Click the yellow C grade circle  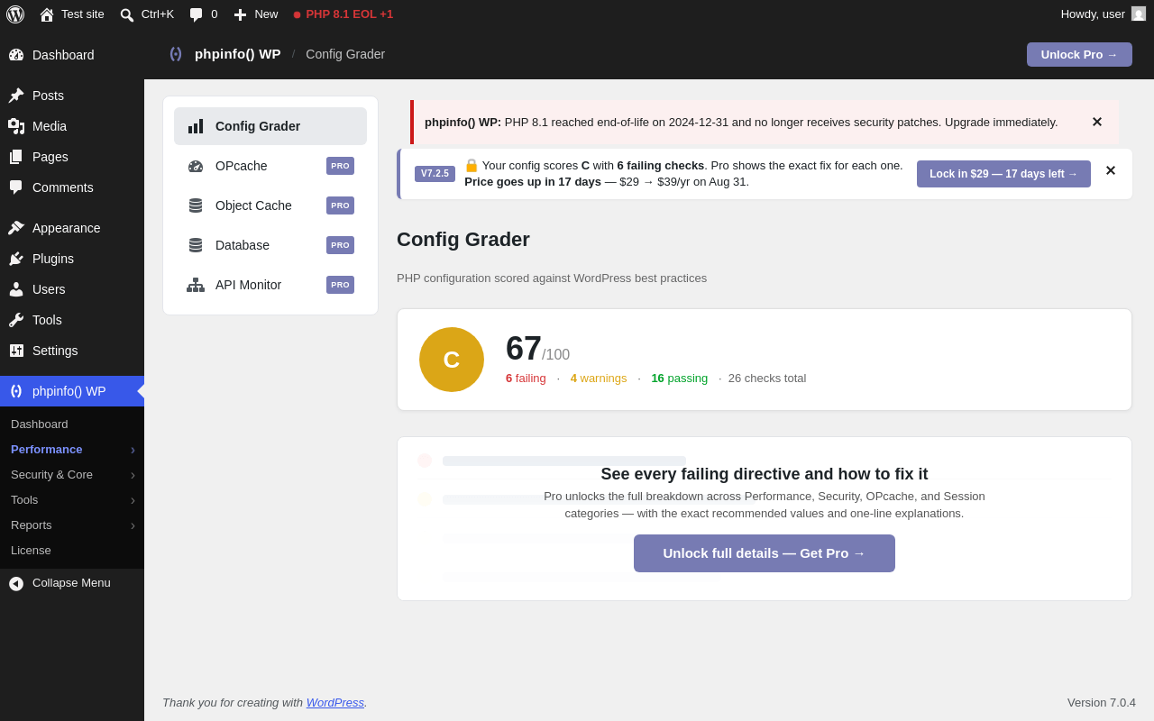point(452,360)
